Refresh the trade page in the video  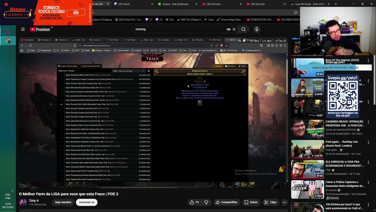pos(30,46)
